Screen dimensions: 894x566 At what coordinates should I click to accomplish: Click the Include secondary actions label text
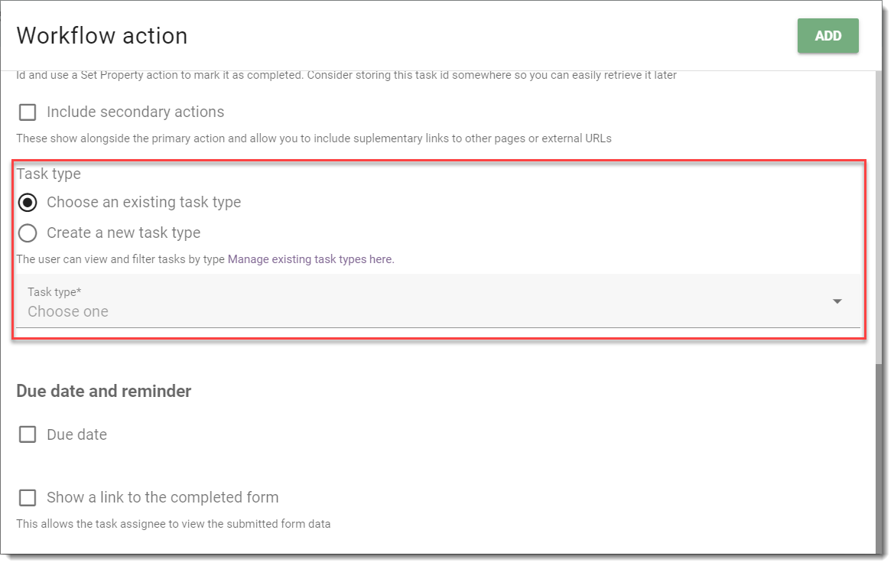click(135, 112)
